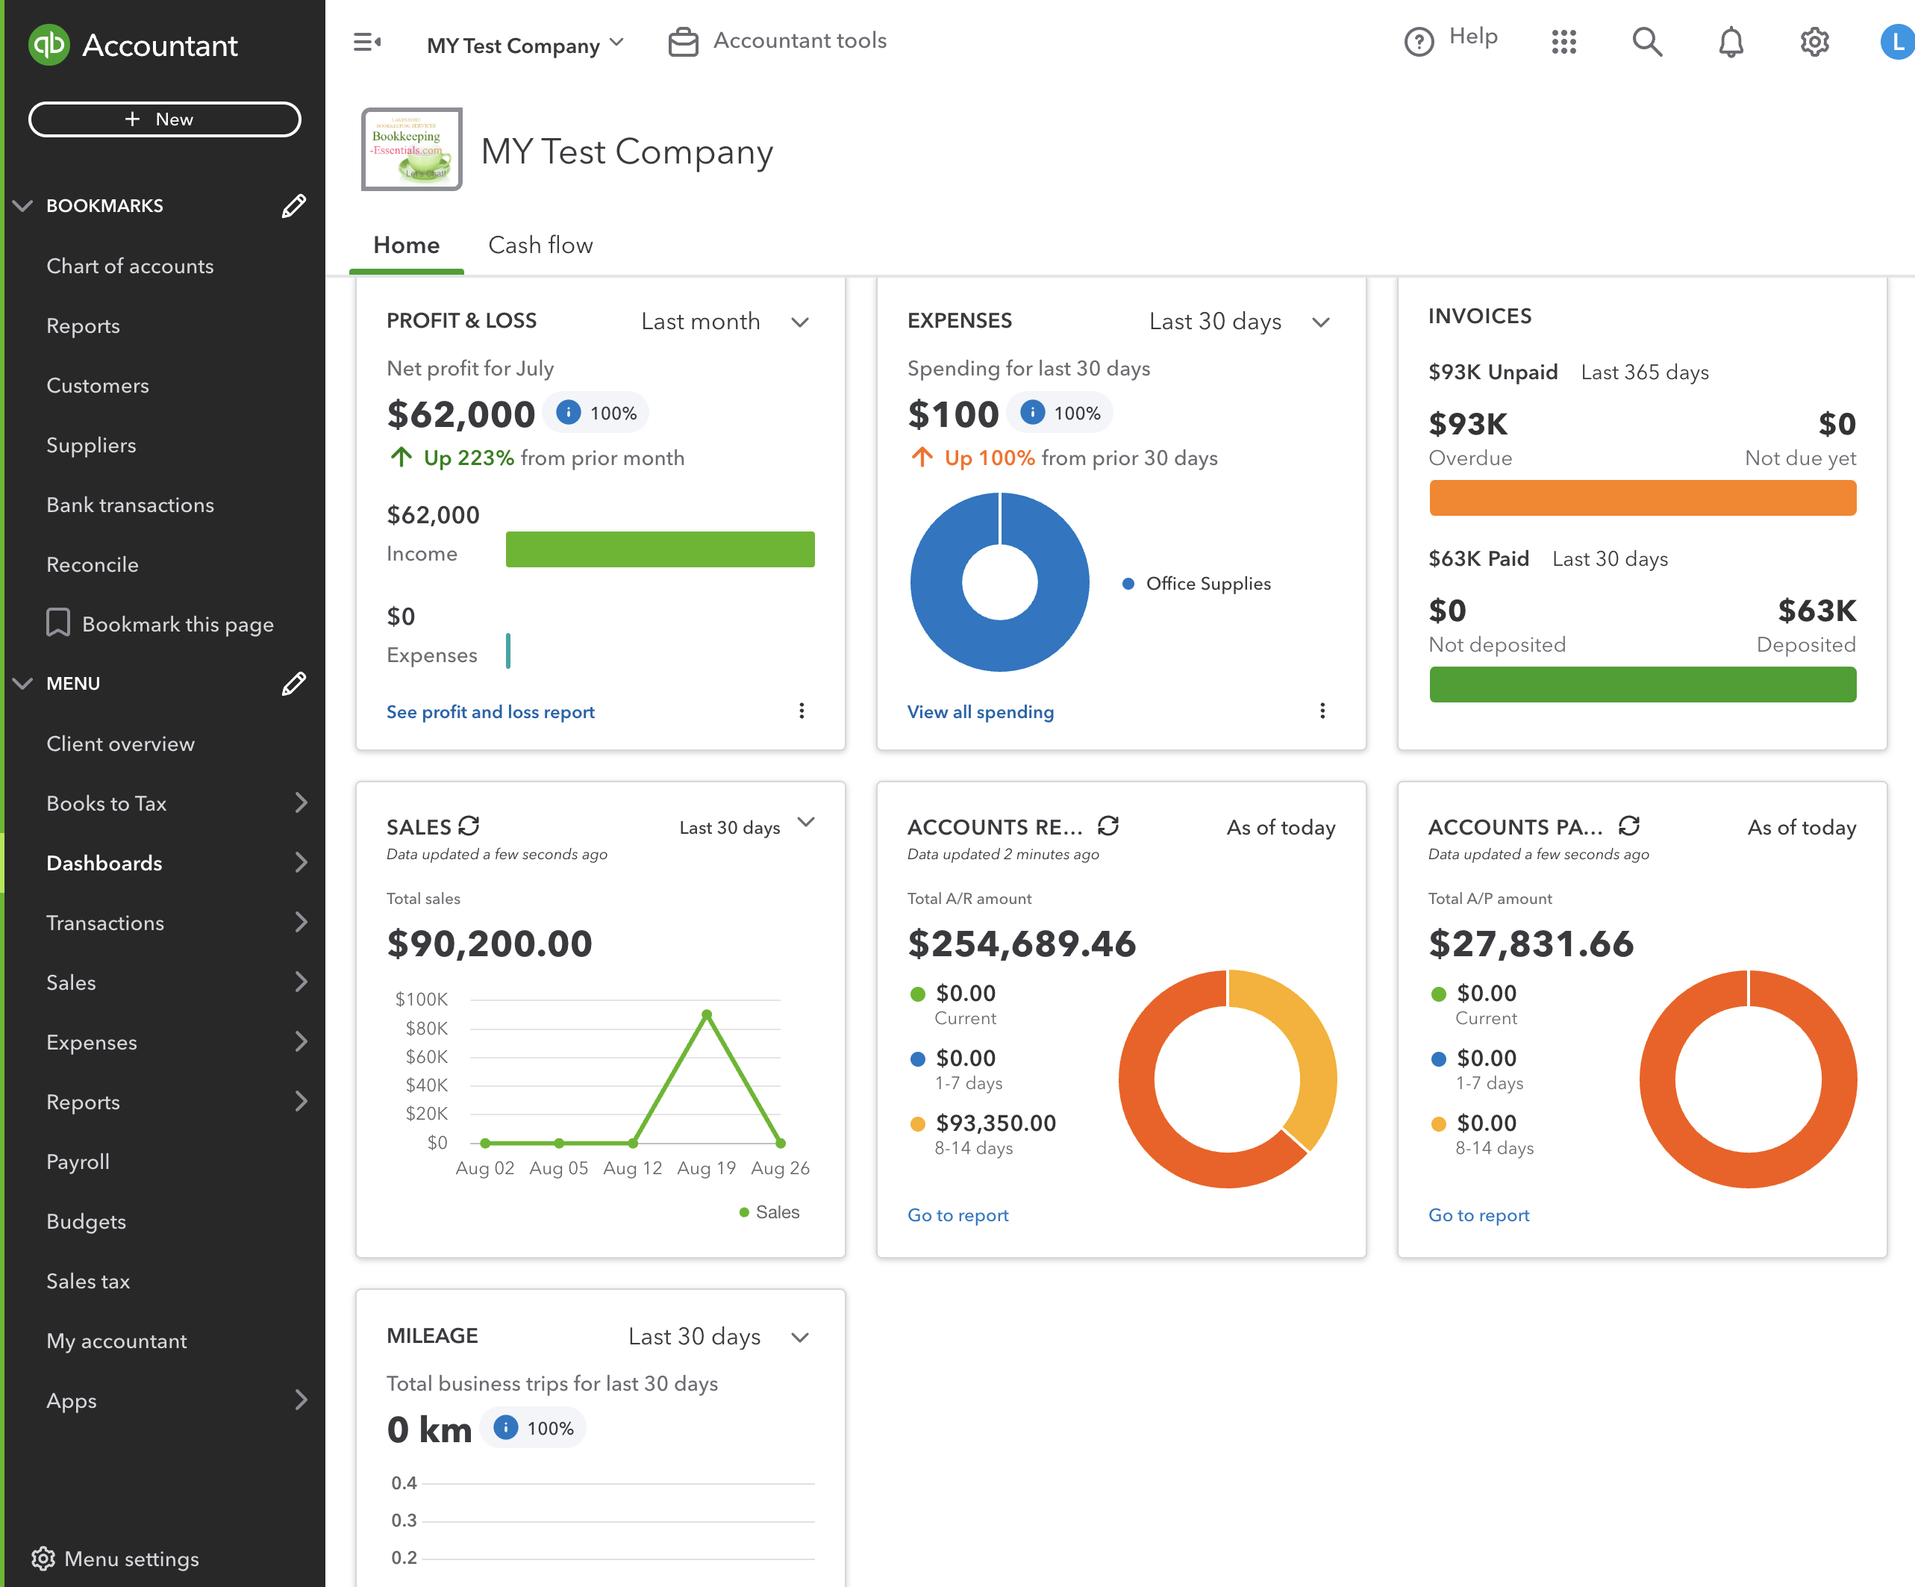1915x1587 pixels.
Task: Open Customers bookmark
Action: click(98, 386)
